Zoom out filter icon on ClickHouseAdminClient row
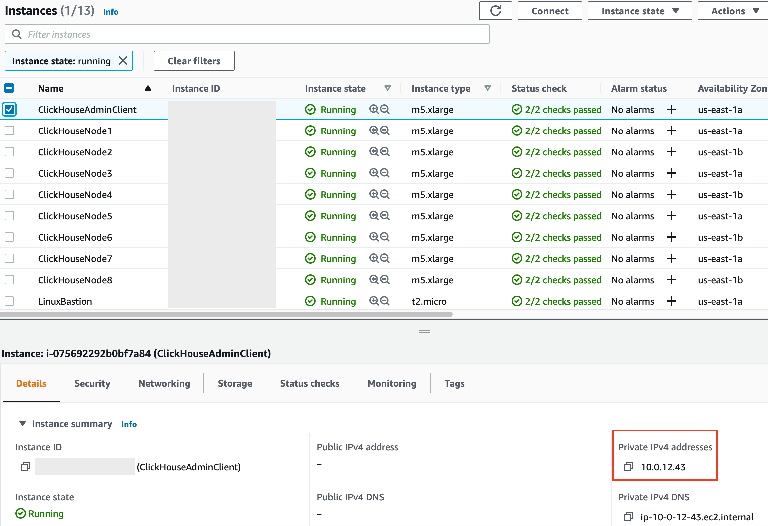This screenshot has width=768, height=526. [385, 109]
